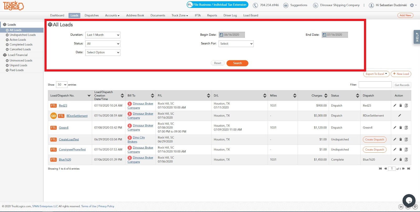Click the document icon in the ConsigneePhoneTest row
This screenshot has height=212, width=420.
406,149
